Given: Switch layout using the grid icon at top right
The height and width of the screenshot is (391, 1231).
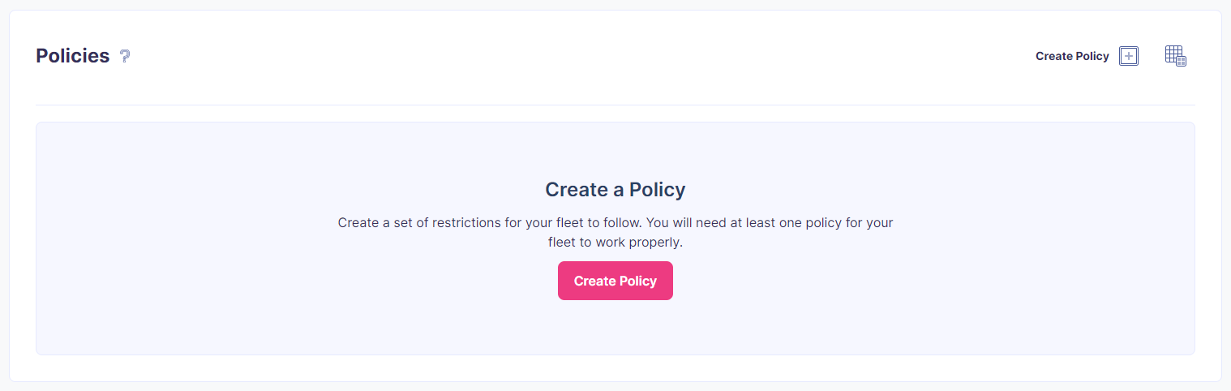Looking at the screenshot, I should pos(1175,56).
